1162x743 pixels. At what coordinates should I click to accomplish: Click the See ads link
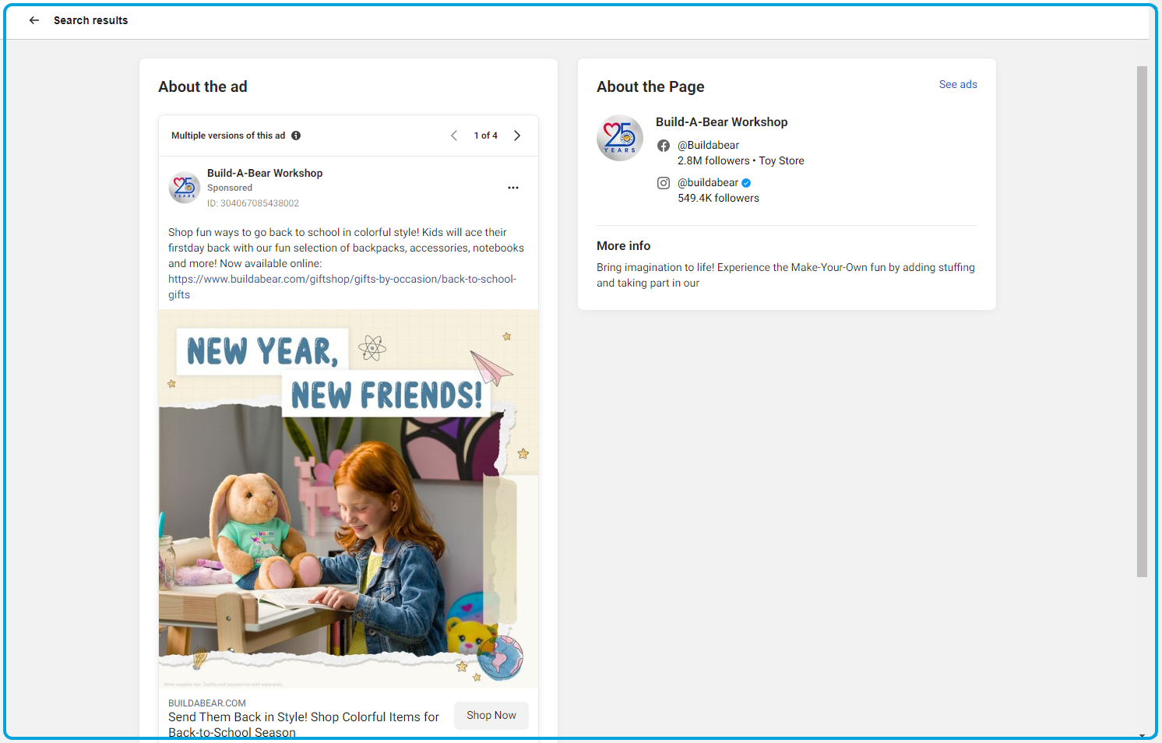pyautogui.click(x=958, y=84)
